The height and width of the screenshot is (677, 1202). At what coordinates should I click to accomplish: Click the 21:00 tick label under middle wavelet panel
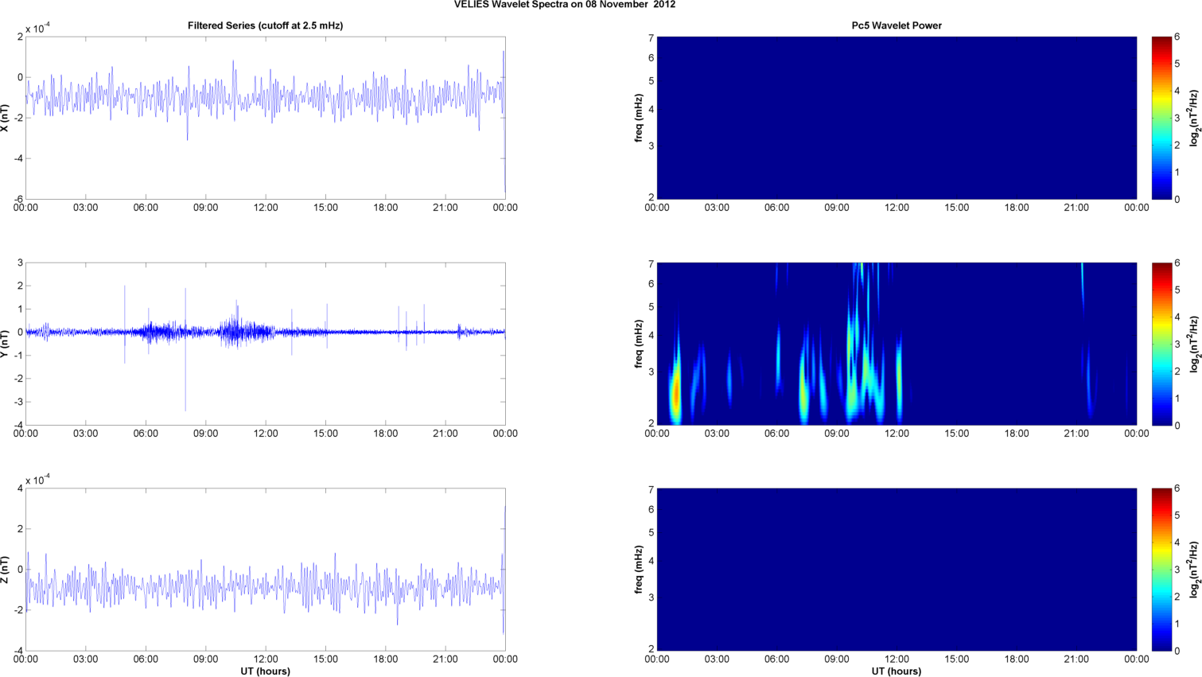[x=1076, y=434]
